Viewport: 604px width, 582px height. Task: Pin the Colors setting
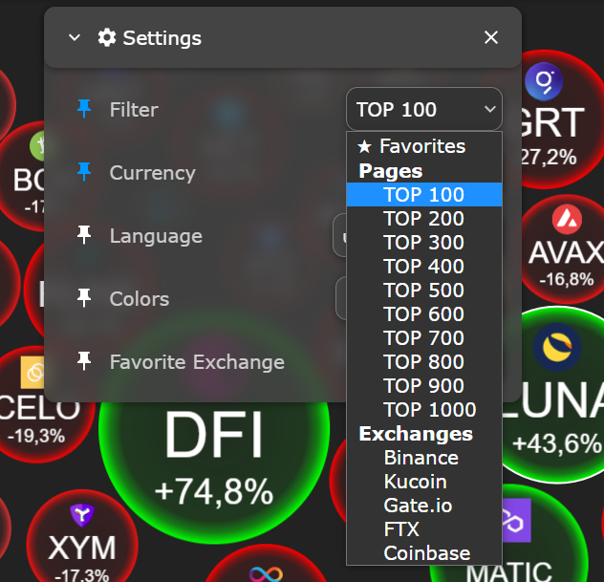coord(84,298)
